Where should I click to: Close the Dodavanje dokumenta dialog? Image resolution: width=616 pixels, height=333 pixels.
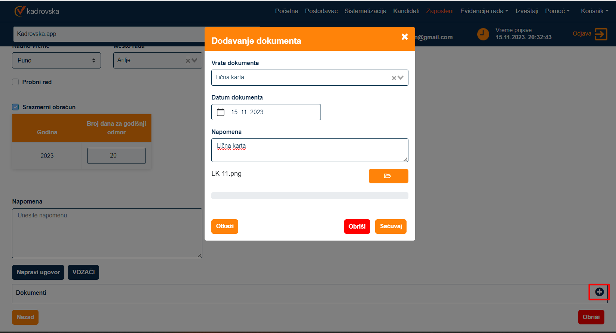(x=404, y=37)
